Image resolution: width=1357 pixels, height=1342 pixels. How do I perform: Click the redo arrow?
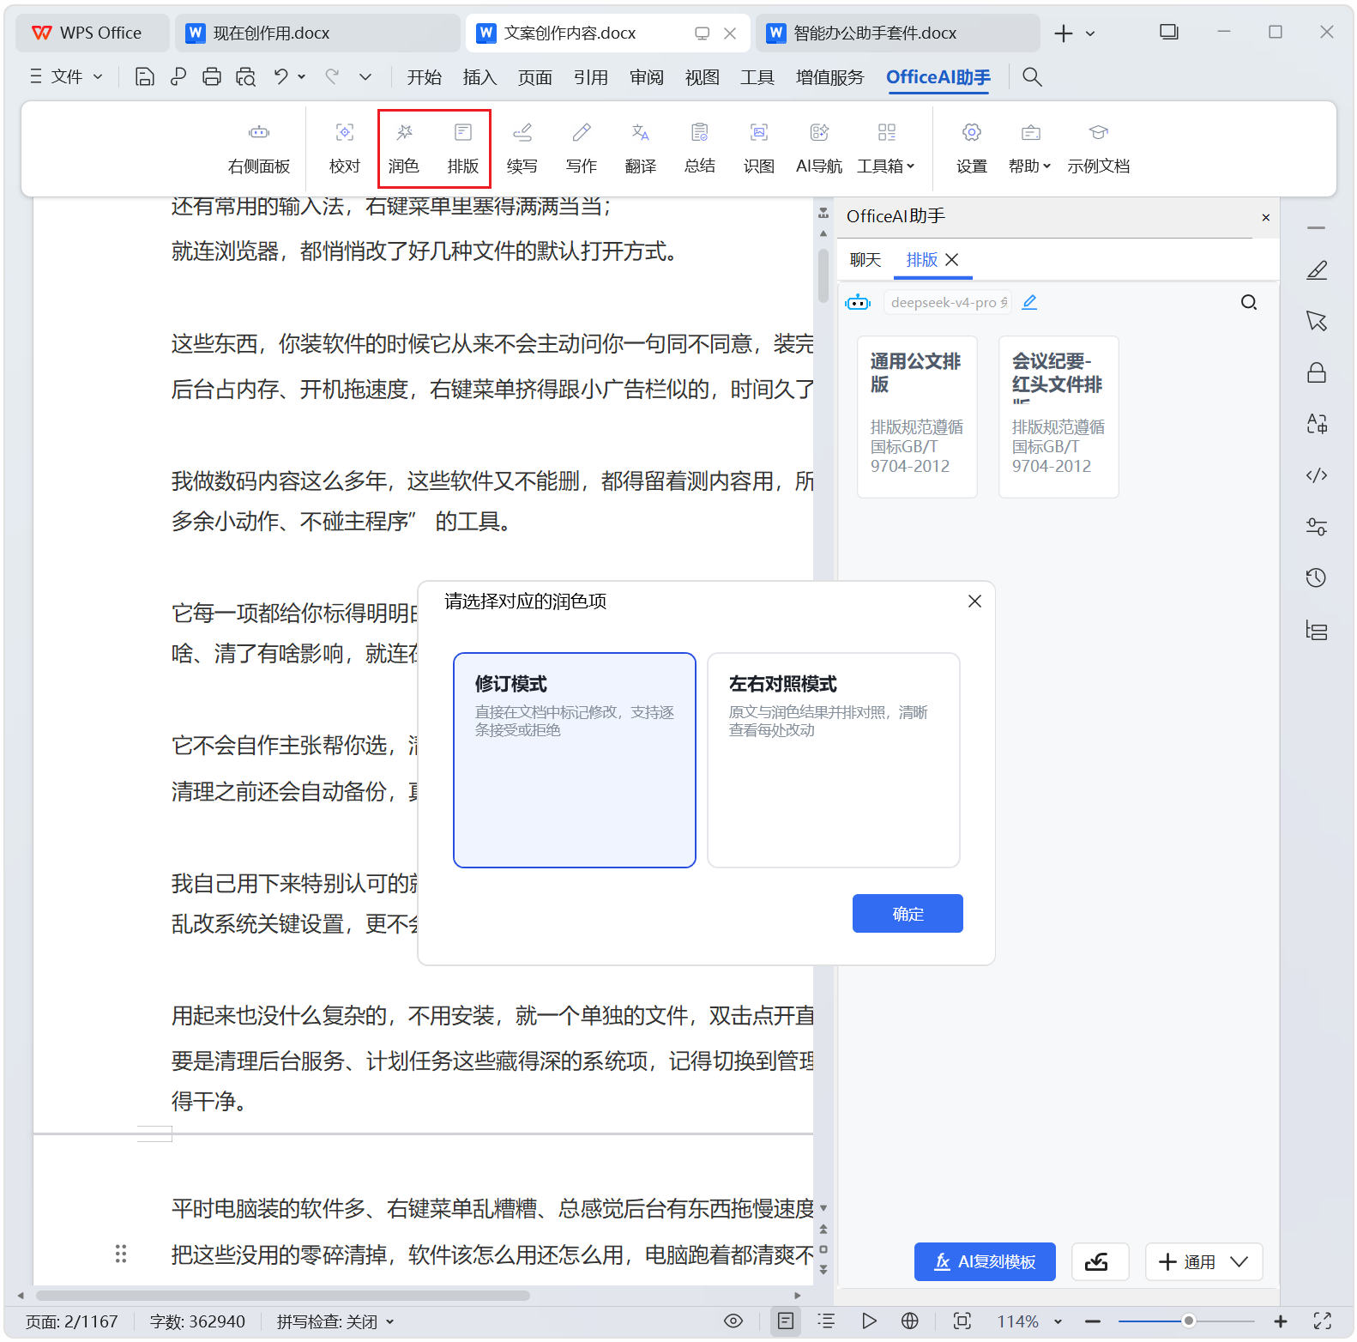click(333, 77)
